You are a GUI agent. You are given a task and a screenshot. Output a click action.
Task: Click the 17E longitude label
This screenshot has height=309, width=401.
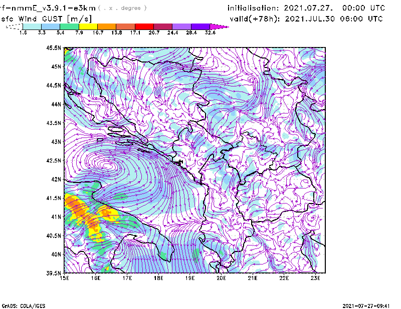point(127,278)
